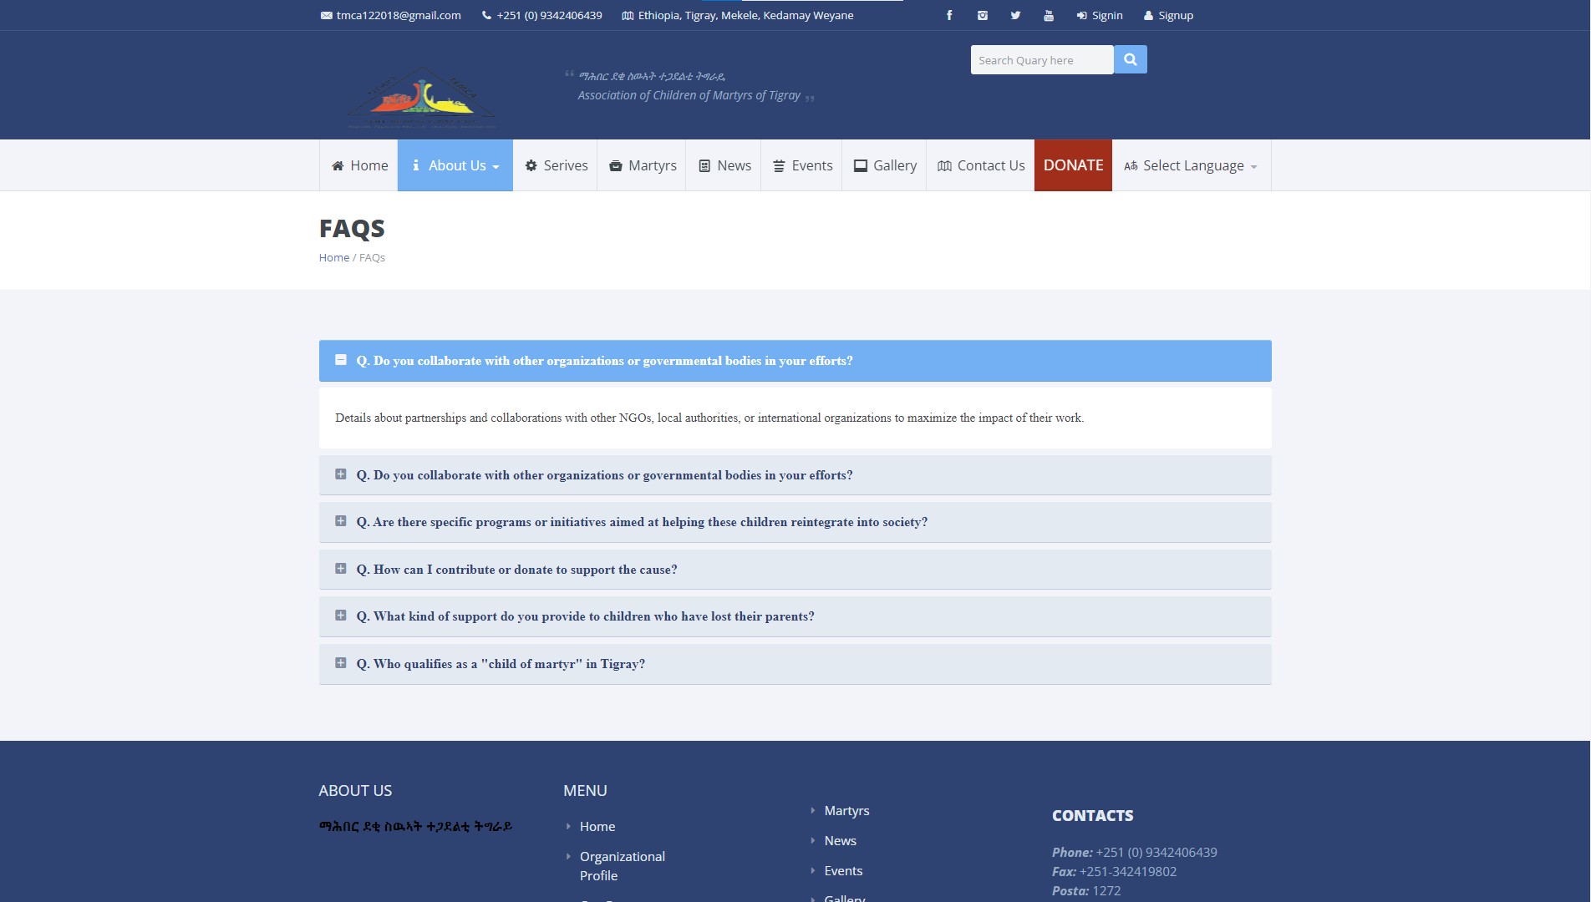Click the red DONATE button

pyautogui.click(x=1073, y=165)
